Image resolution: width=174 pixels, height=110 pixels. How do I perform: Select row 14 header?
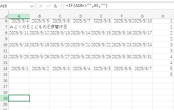[5, 69]
